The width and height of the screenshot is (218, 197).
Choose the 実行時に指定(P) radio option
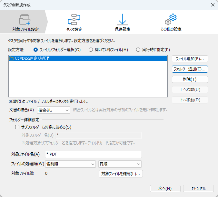pos(138,50)
